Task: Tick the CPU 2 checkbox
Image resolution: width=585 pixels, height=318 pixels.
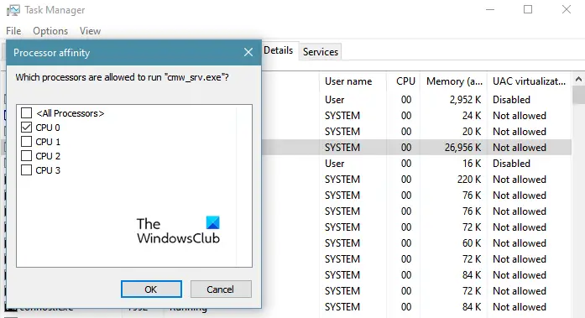Action: (27, 155)
